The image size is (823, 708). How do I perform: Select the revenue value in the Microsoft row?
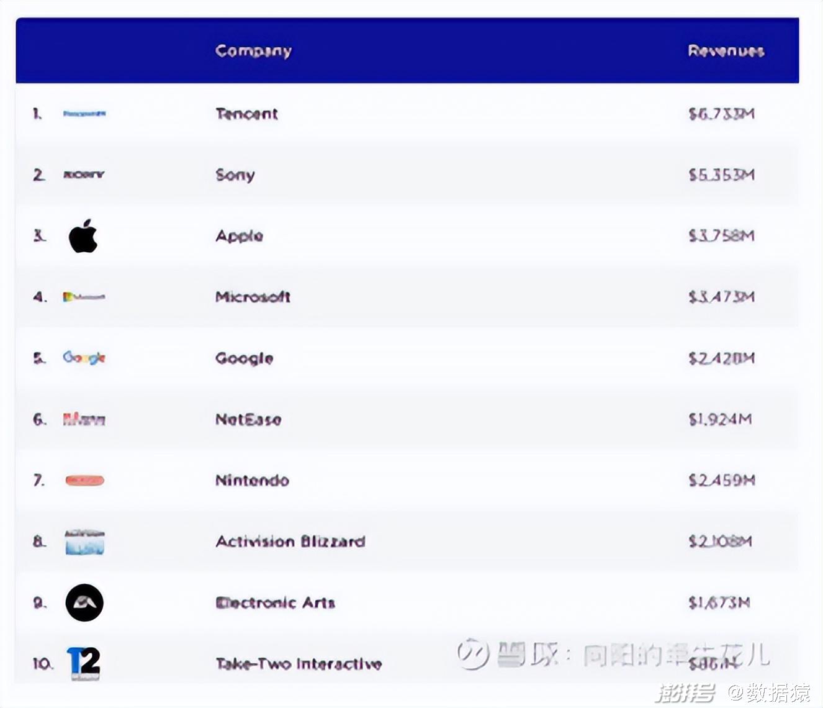(722, 297)
